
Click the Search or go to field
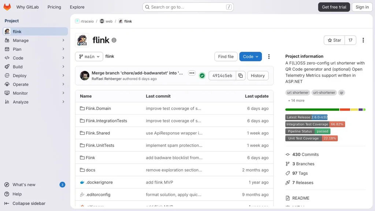pyautogui.click(x=188, y=7)
